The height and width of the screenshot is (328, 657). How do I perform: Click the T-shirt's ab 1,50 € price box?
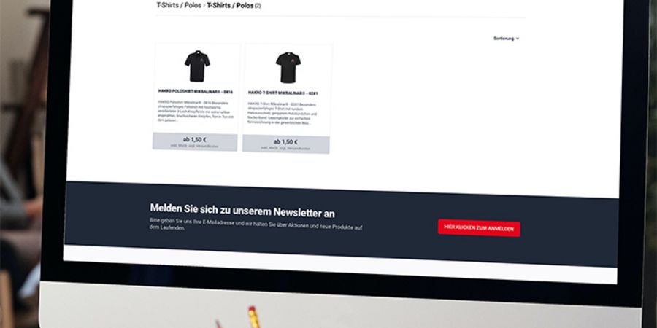point(285,144)
